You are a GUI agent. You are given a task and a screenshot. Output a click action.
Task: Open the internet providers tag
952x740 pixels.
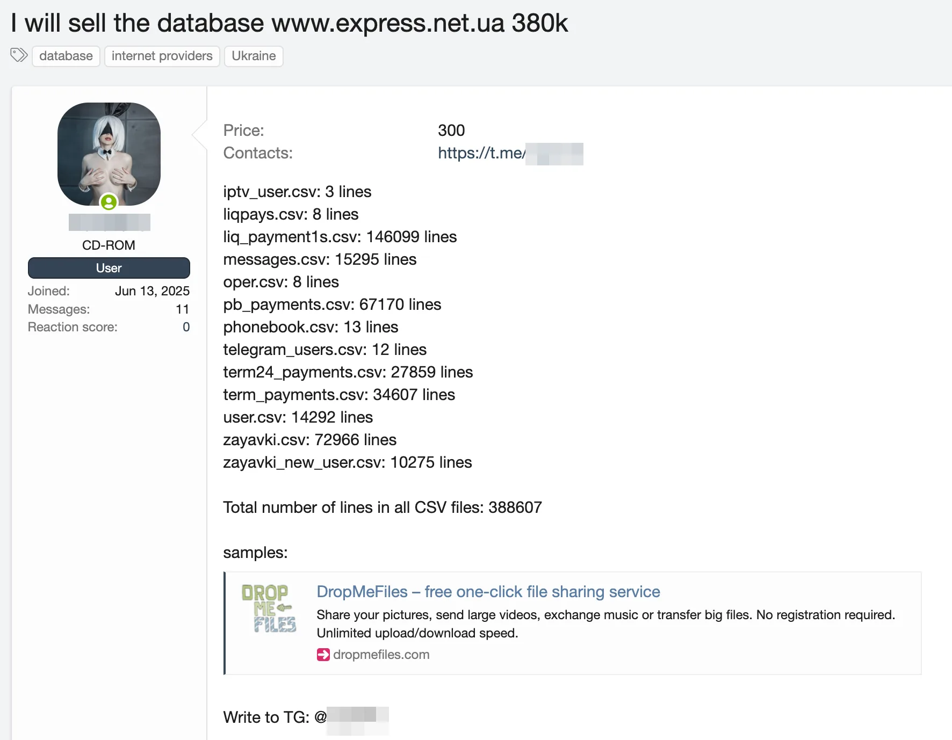pyautogui.click(x=162, y=56)
